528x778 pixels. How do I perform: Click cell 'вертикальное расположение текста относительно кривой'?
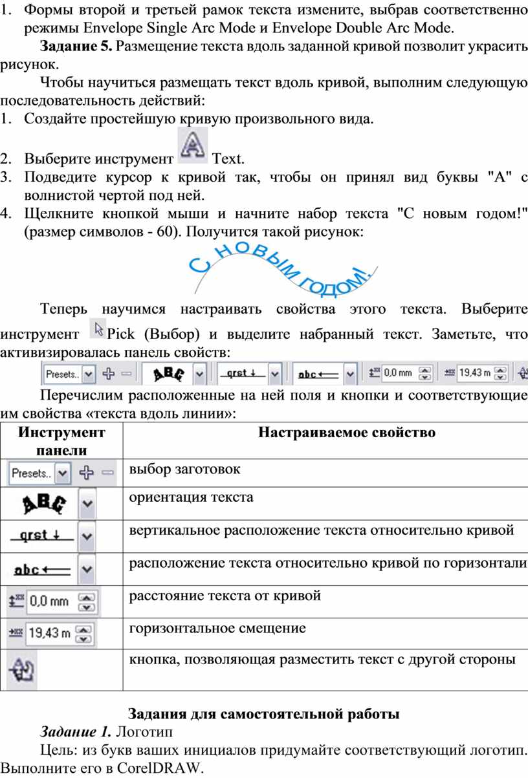coord(322,530)
